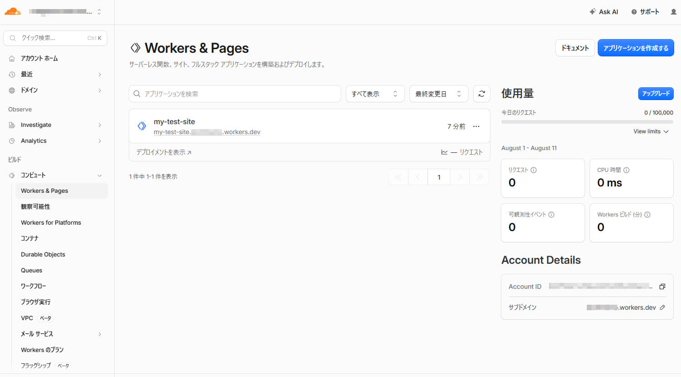Screen dimensions: 681x377
Task: Click the 0 / 100,000 request count
Action: tap(659, 113)
